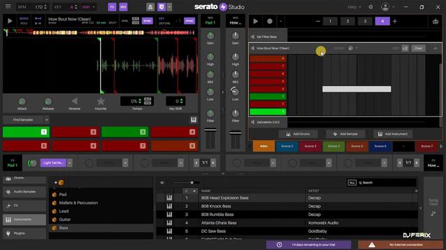Click the library search field
The height and width of the screenshot is (250, 446).
387,183
